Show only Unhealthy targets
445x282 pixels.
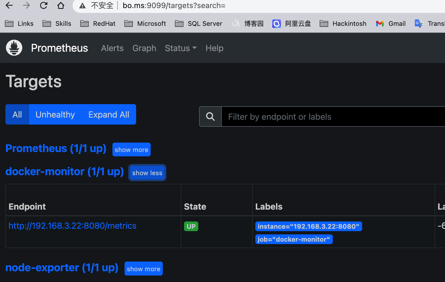coord(55,114)
